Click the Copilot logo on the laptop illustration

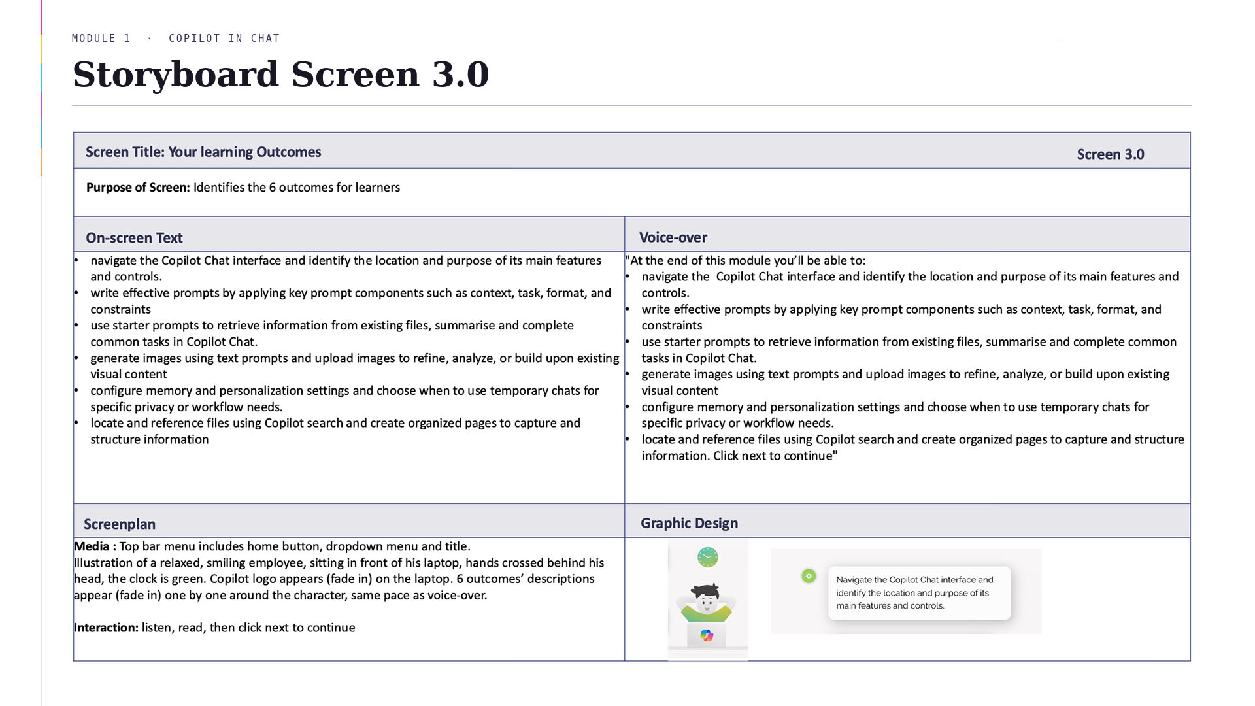click(707, 635)
